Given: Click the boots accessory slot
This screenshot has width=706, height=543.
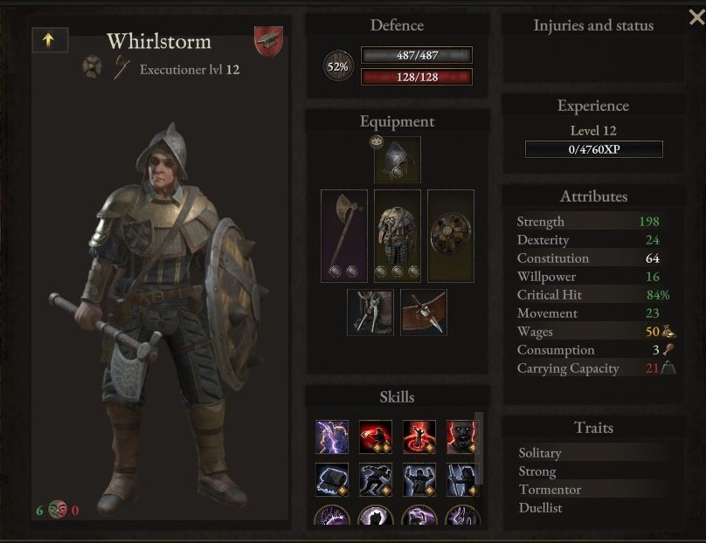Looking at the screenshot, I should click(x=370, y=313).
